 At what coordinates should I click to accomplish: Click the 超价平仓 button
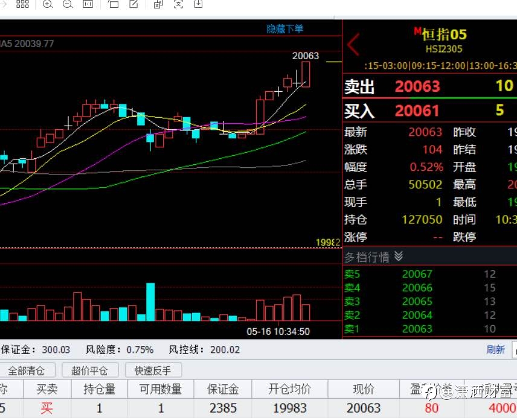(x=89, y=371)
